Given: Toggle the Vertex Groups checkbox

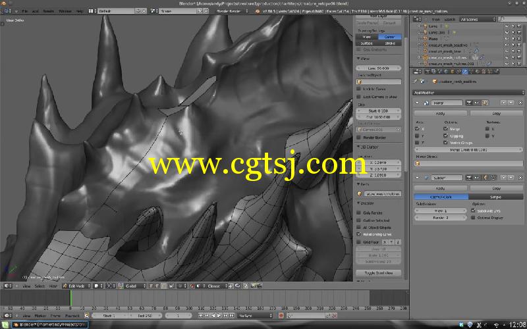Looking at the screenshot, I should coord(446,143).
